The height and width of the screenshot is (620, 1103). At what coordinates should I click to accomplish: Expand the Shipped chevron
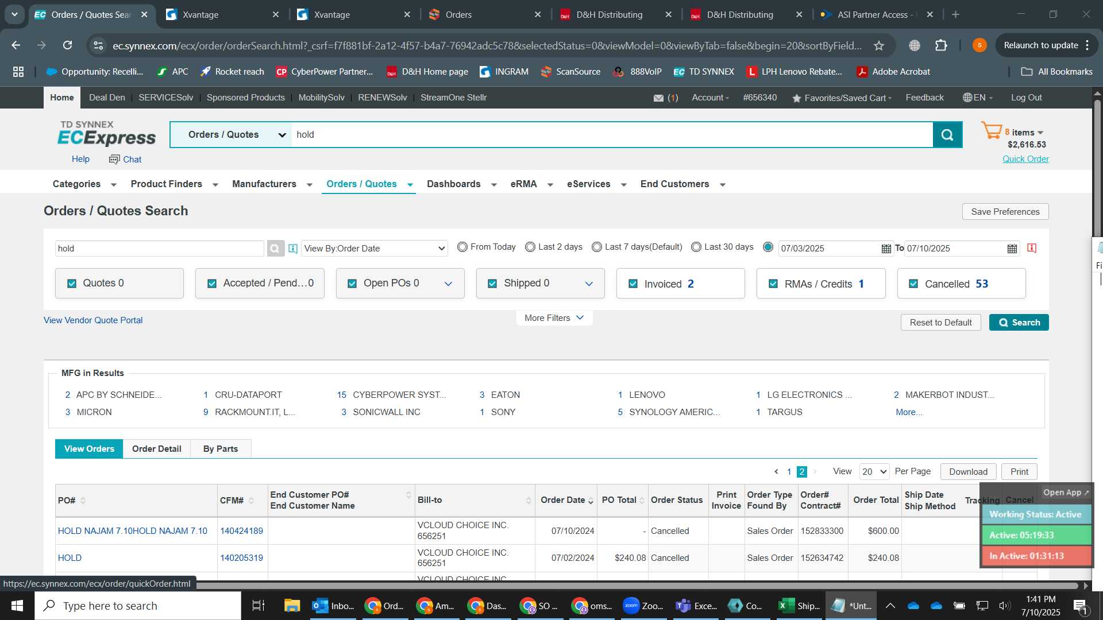click(589, 284)
